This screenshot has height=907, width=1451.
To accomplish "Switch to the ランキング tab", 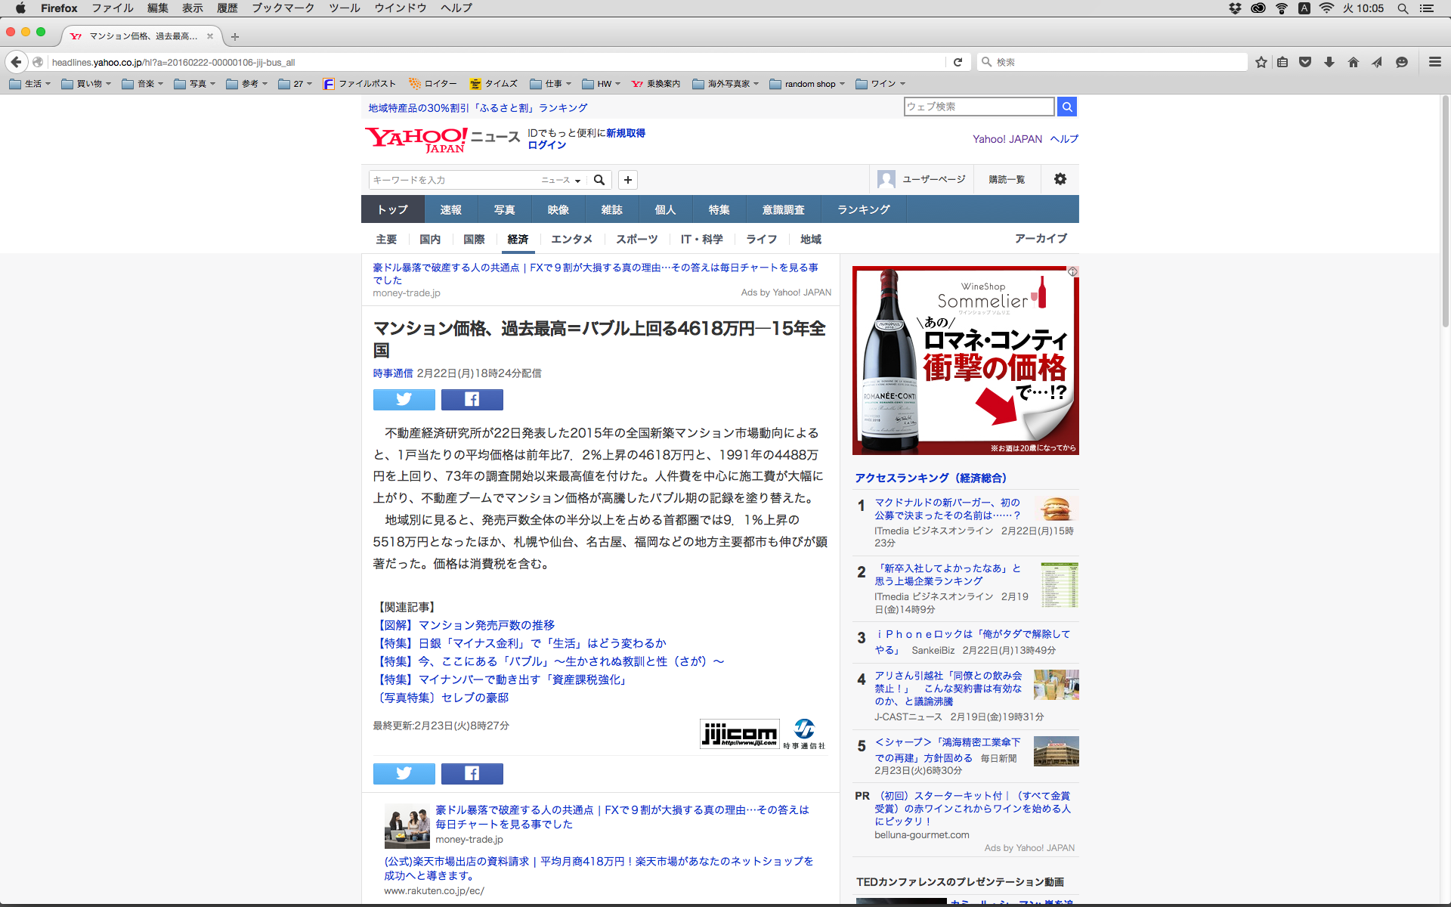I will click(863, 209).
